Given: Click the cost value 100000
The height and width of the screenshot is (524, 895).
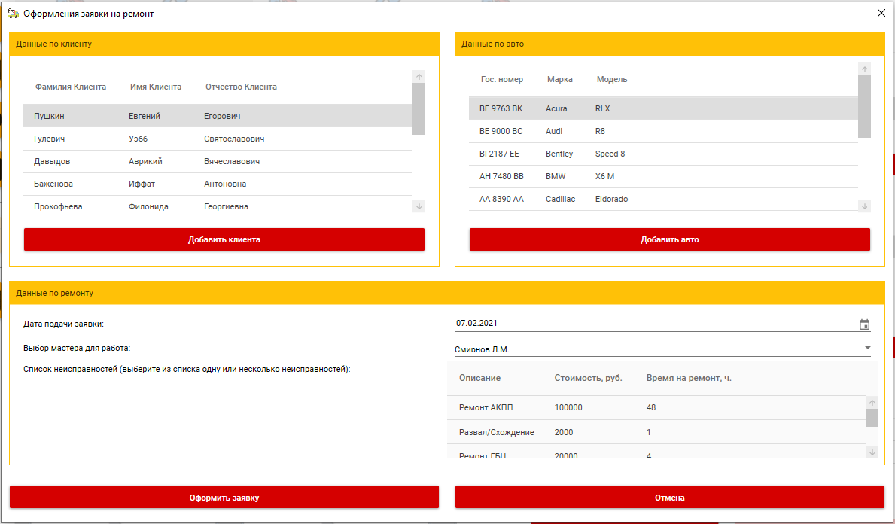Looking at the screenshot, I should tap(568, 407).
